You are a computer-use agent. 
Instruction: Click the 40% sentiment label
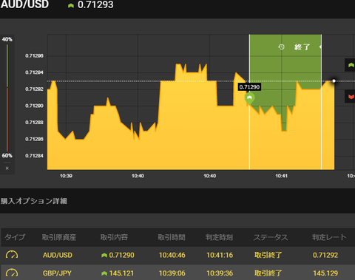click(7, 39)
